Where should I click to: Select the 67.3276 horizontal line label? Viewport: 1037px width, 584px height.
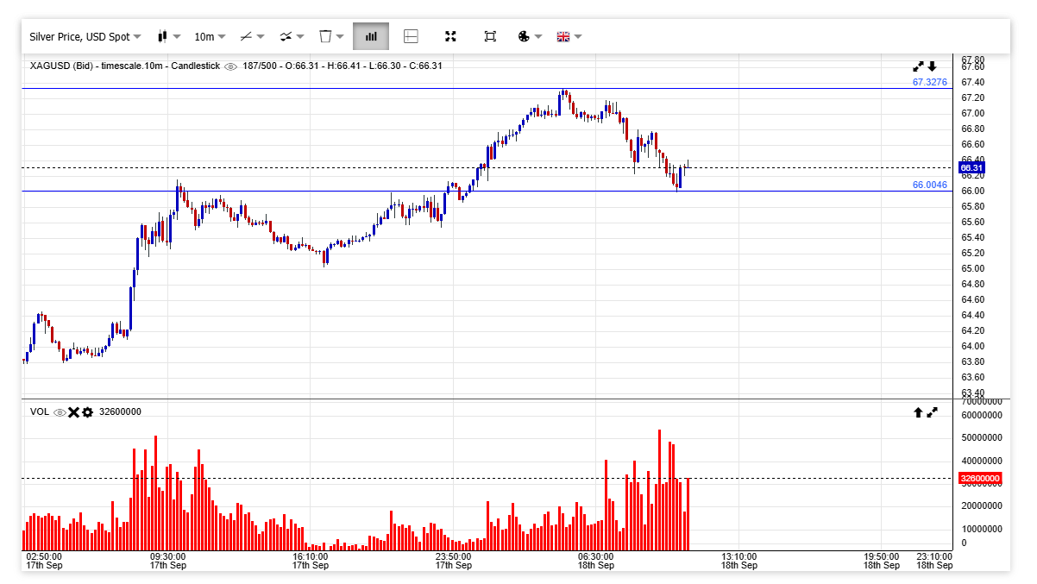pos(930,82)
